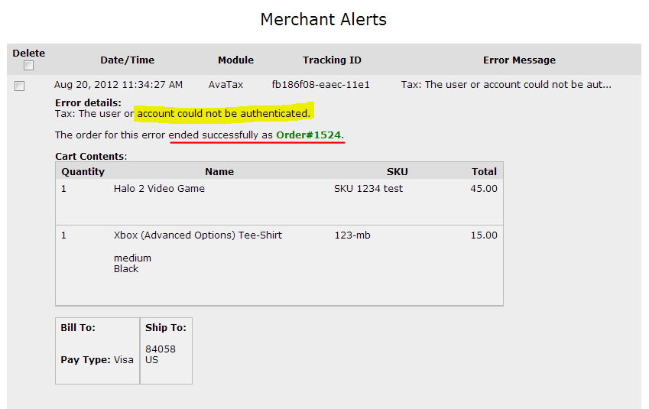Click the Bill To box
Screen dimensions: 649x409
[97, 350]
